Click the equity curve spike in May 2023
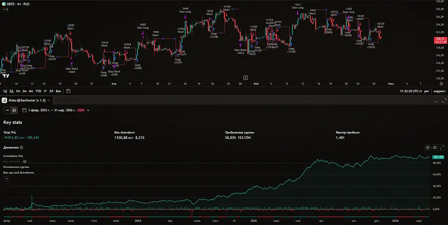 click(32, 199)
